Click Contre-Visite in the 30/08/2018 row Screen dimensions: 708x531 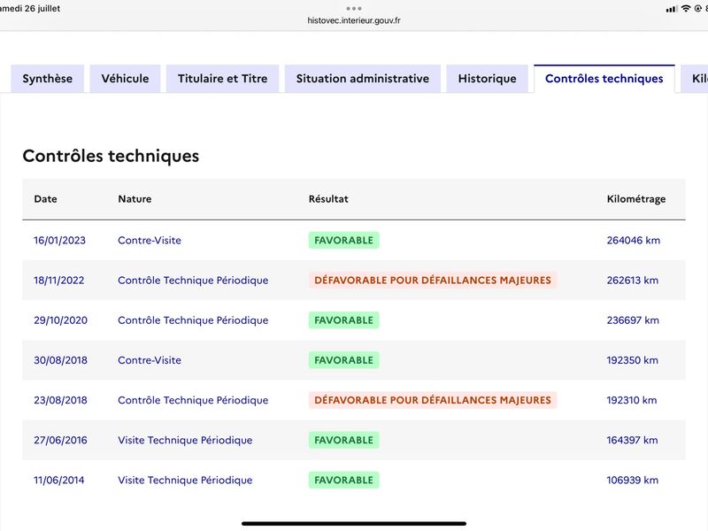click(150, 360)
